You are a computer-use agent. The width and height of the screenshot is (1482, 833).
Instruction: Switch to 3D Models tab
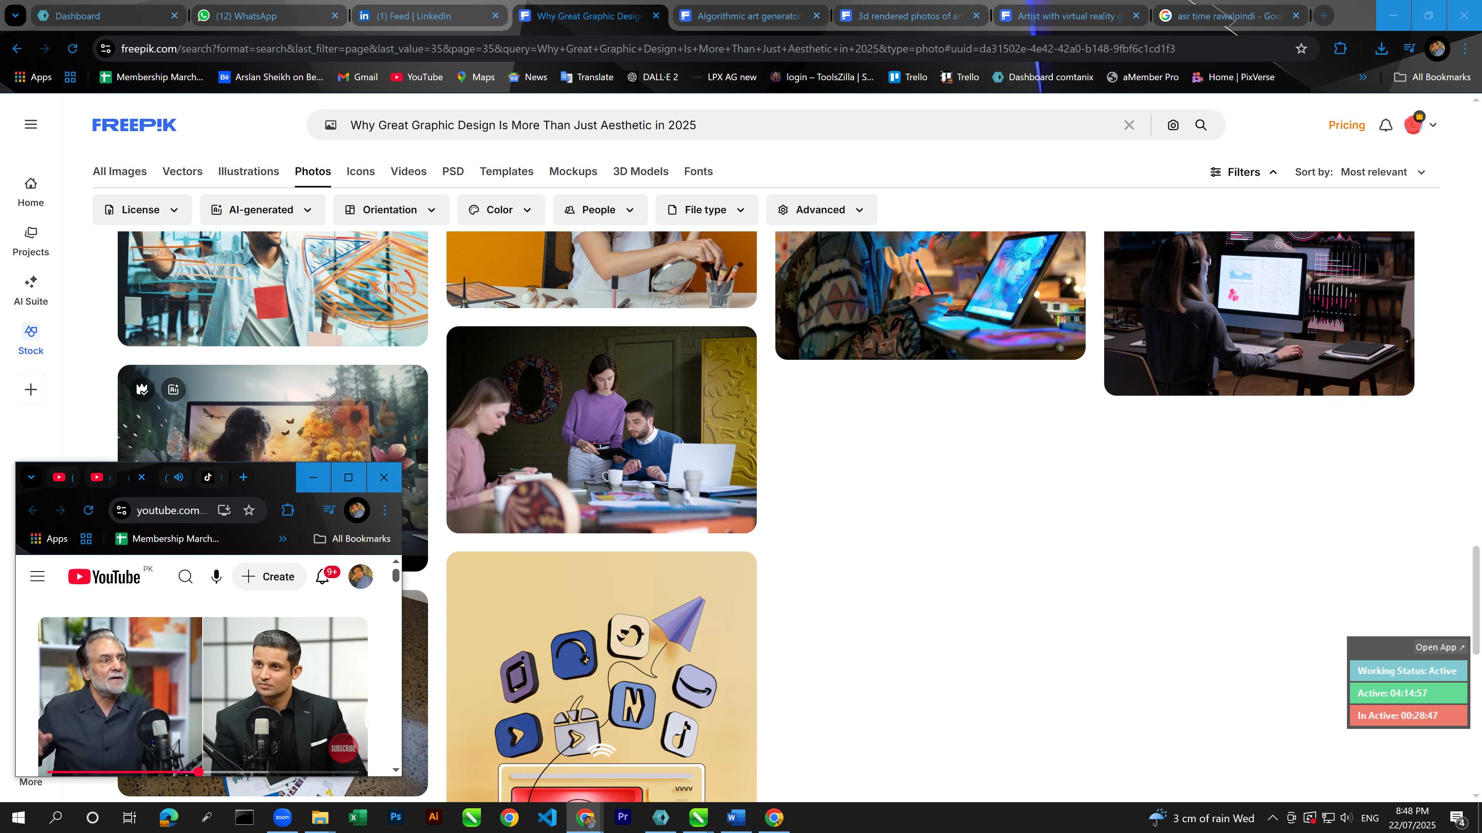point(640,171)
